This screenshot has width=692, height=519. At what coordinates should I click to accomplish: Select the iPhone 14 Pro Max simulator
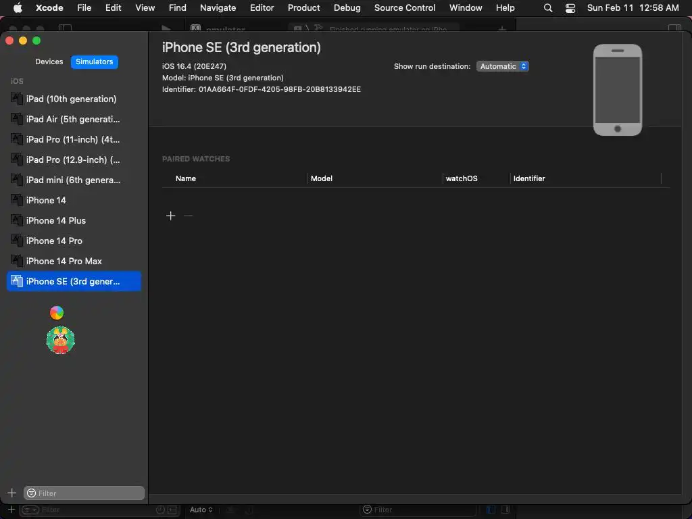pos(74,262)
